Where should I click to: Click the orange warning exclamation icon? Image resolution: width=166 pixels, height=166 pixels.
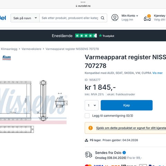tap(91, 128)
